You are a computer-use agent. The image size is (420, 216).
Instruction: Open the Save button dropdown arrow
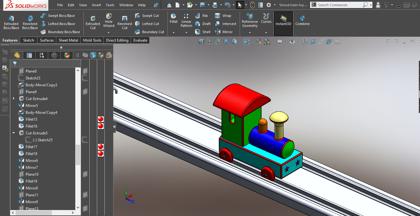208,5
